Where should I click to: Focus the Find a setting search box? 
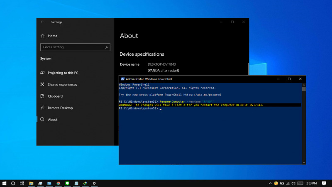pyautogui.click(x=75, y=47)
